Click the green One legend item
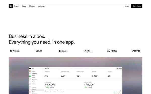 (x=116, y=93)
